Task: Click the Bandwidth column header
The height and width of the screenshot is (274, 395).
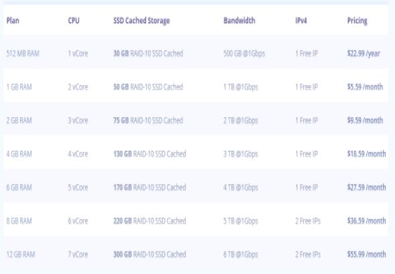Action: click(239, 20)
